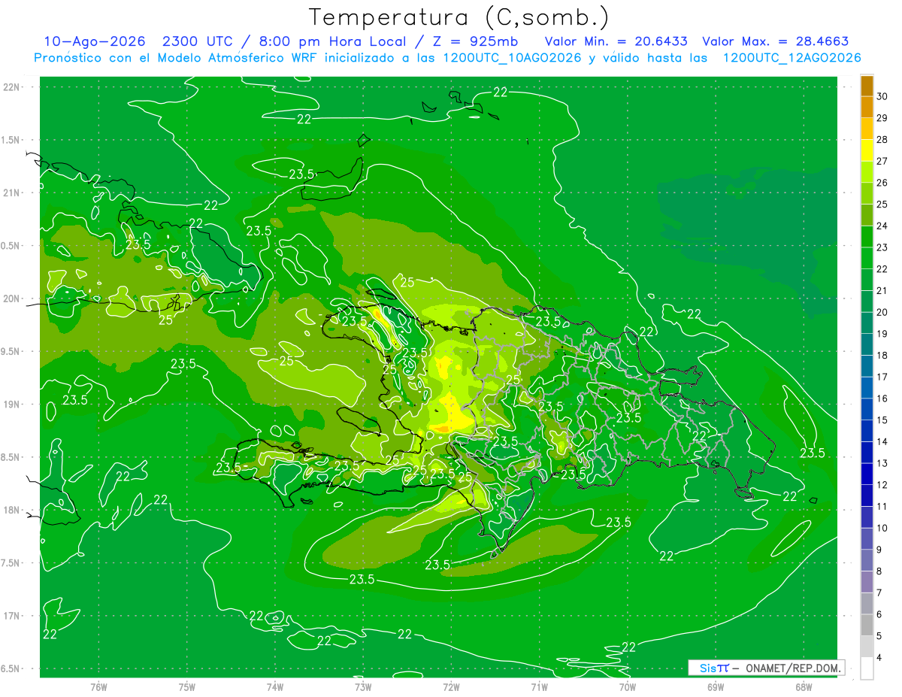Viewport: 902px width, 697px height.
Task: Click the colorbar legend label "20"
Action: pos(882,312)
